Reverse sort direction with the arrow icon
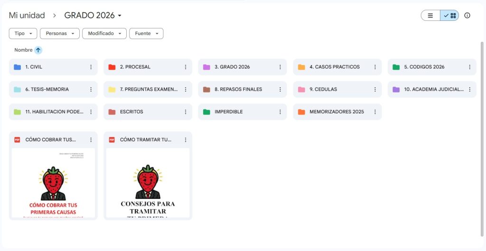The width and height of the screenshot is (486, 251). point(38,50)
